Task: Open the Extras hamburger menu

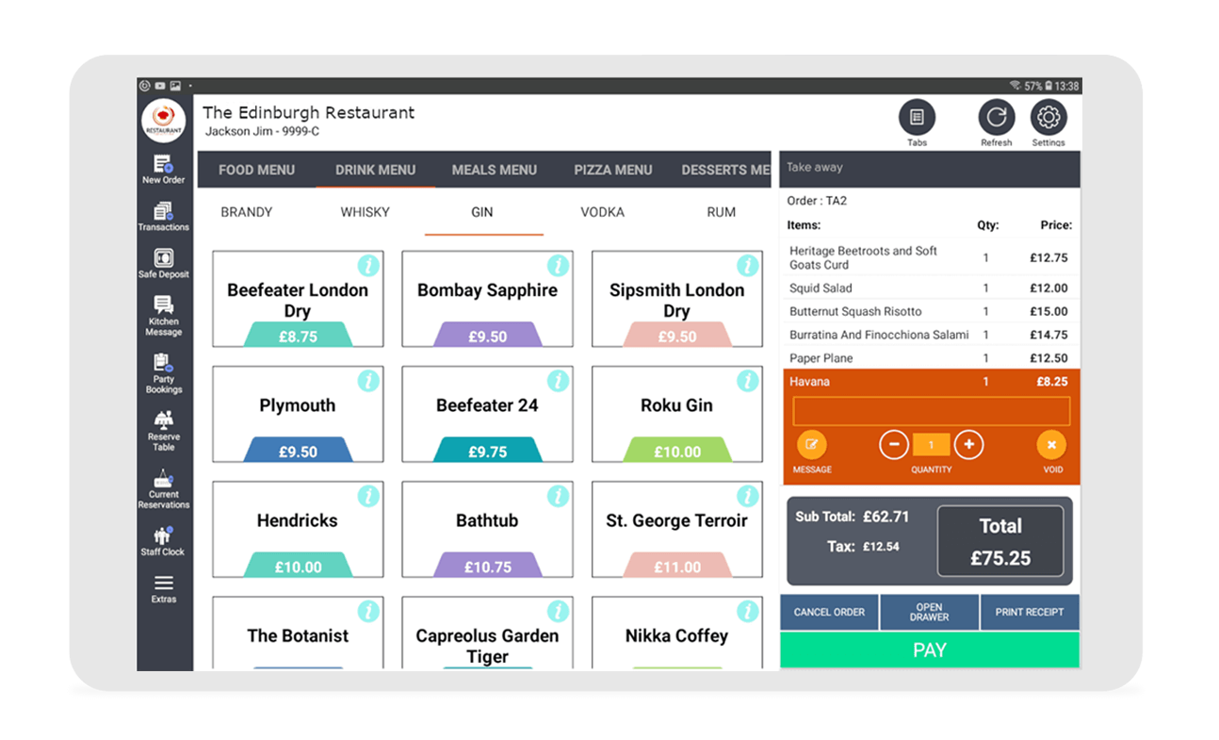Action: pos(164,588)
